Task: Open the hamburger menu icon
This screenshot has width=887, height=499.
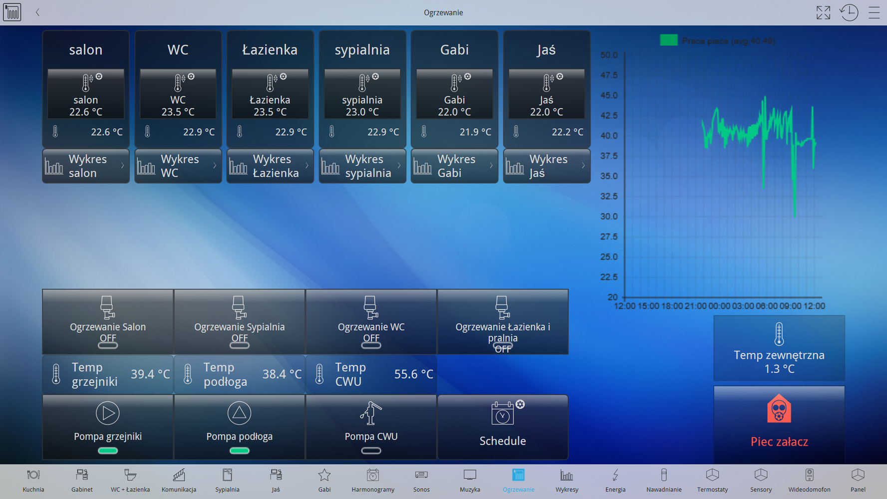Action: pyautogui.click(x=874, y=12)
